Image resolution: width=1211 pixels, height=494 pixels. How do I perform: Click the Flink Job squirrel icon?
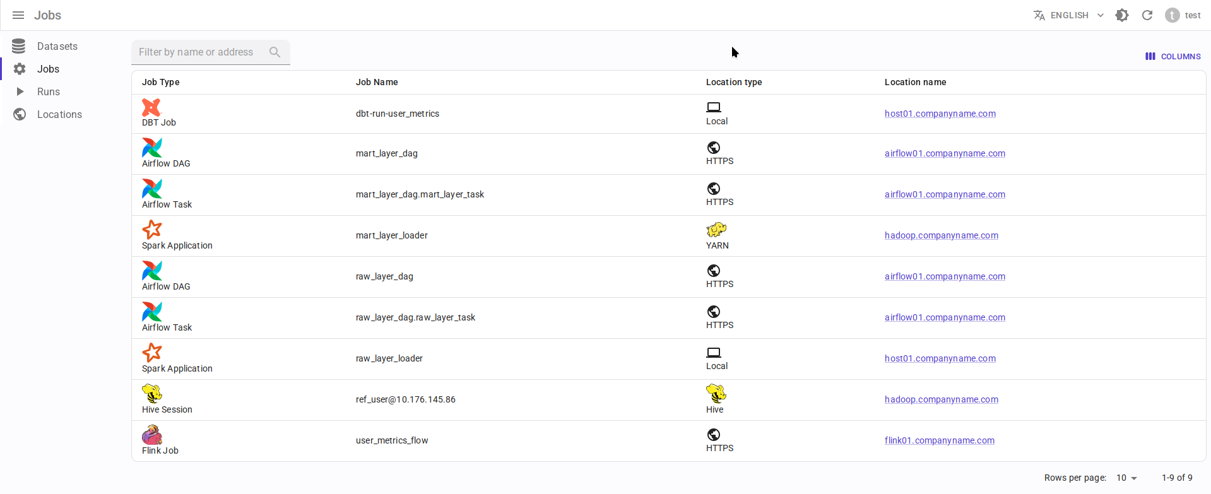tap(151, 435)
